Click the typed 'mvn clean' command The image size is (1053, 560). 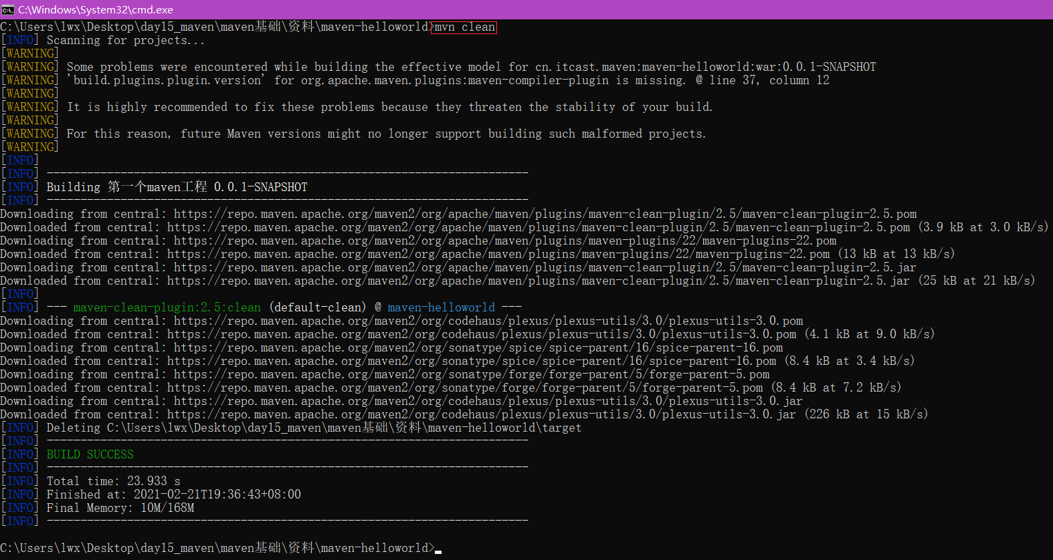(x=464, y=27)
